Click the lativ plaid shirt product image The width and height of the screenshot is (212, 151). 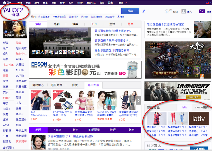coord(157,118)
